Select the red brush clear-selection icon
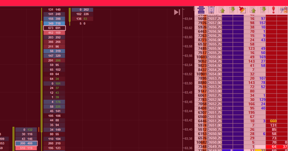This screenshot has width=288, height=151. click(242, 10)
